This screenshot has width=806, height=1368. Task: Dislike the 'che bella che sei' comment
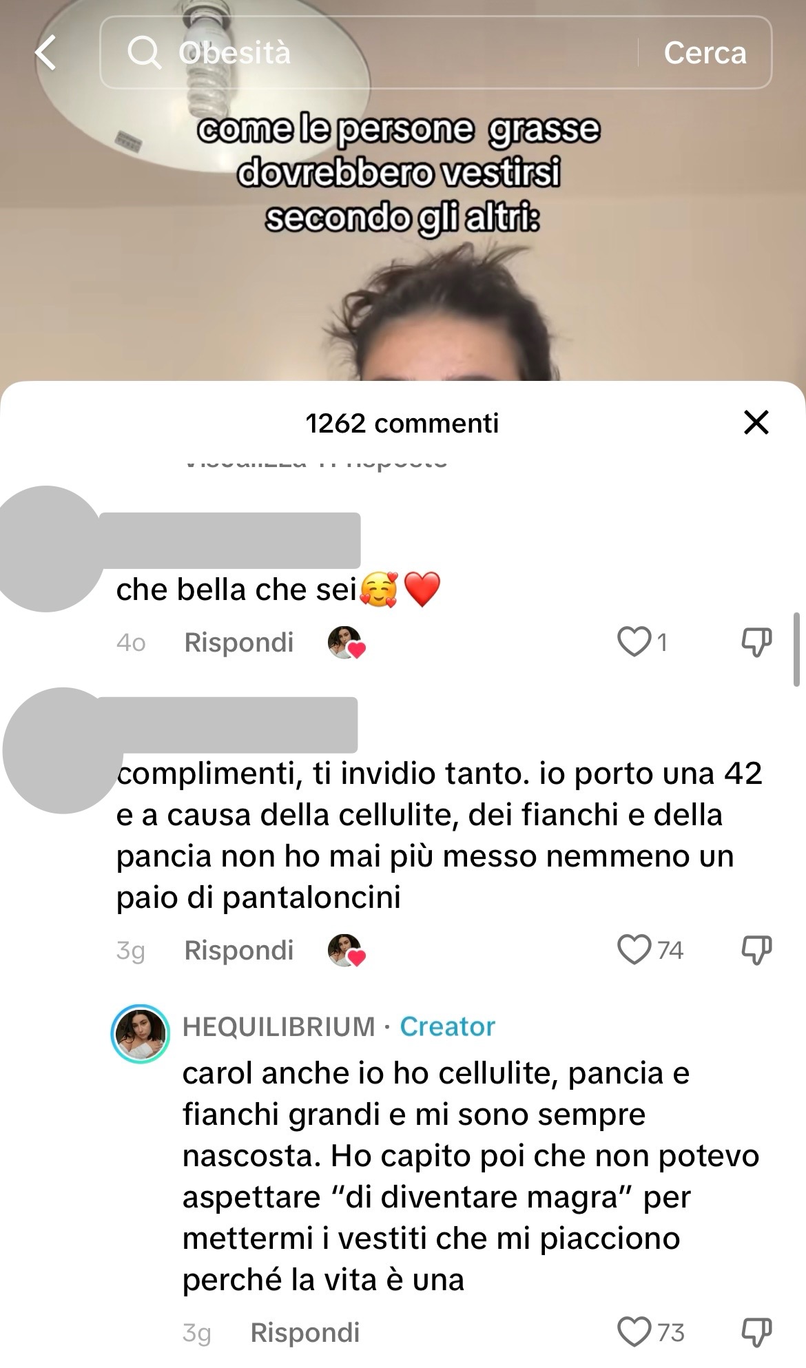(x=756, y=642)
